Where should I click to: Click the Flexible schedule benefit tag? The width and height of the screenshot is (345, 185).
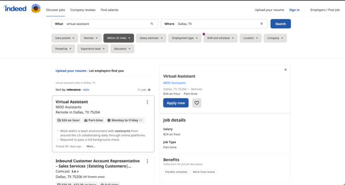pos(176,172)
